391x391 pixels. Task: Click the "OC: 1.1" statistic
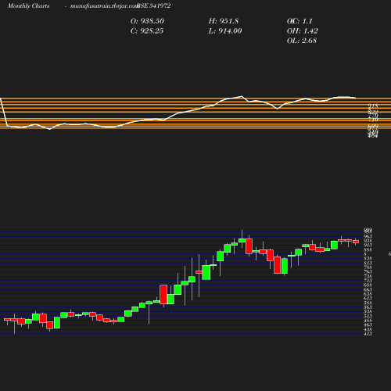(300, 21)
